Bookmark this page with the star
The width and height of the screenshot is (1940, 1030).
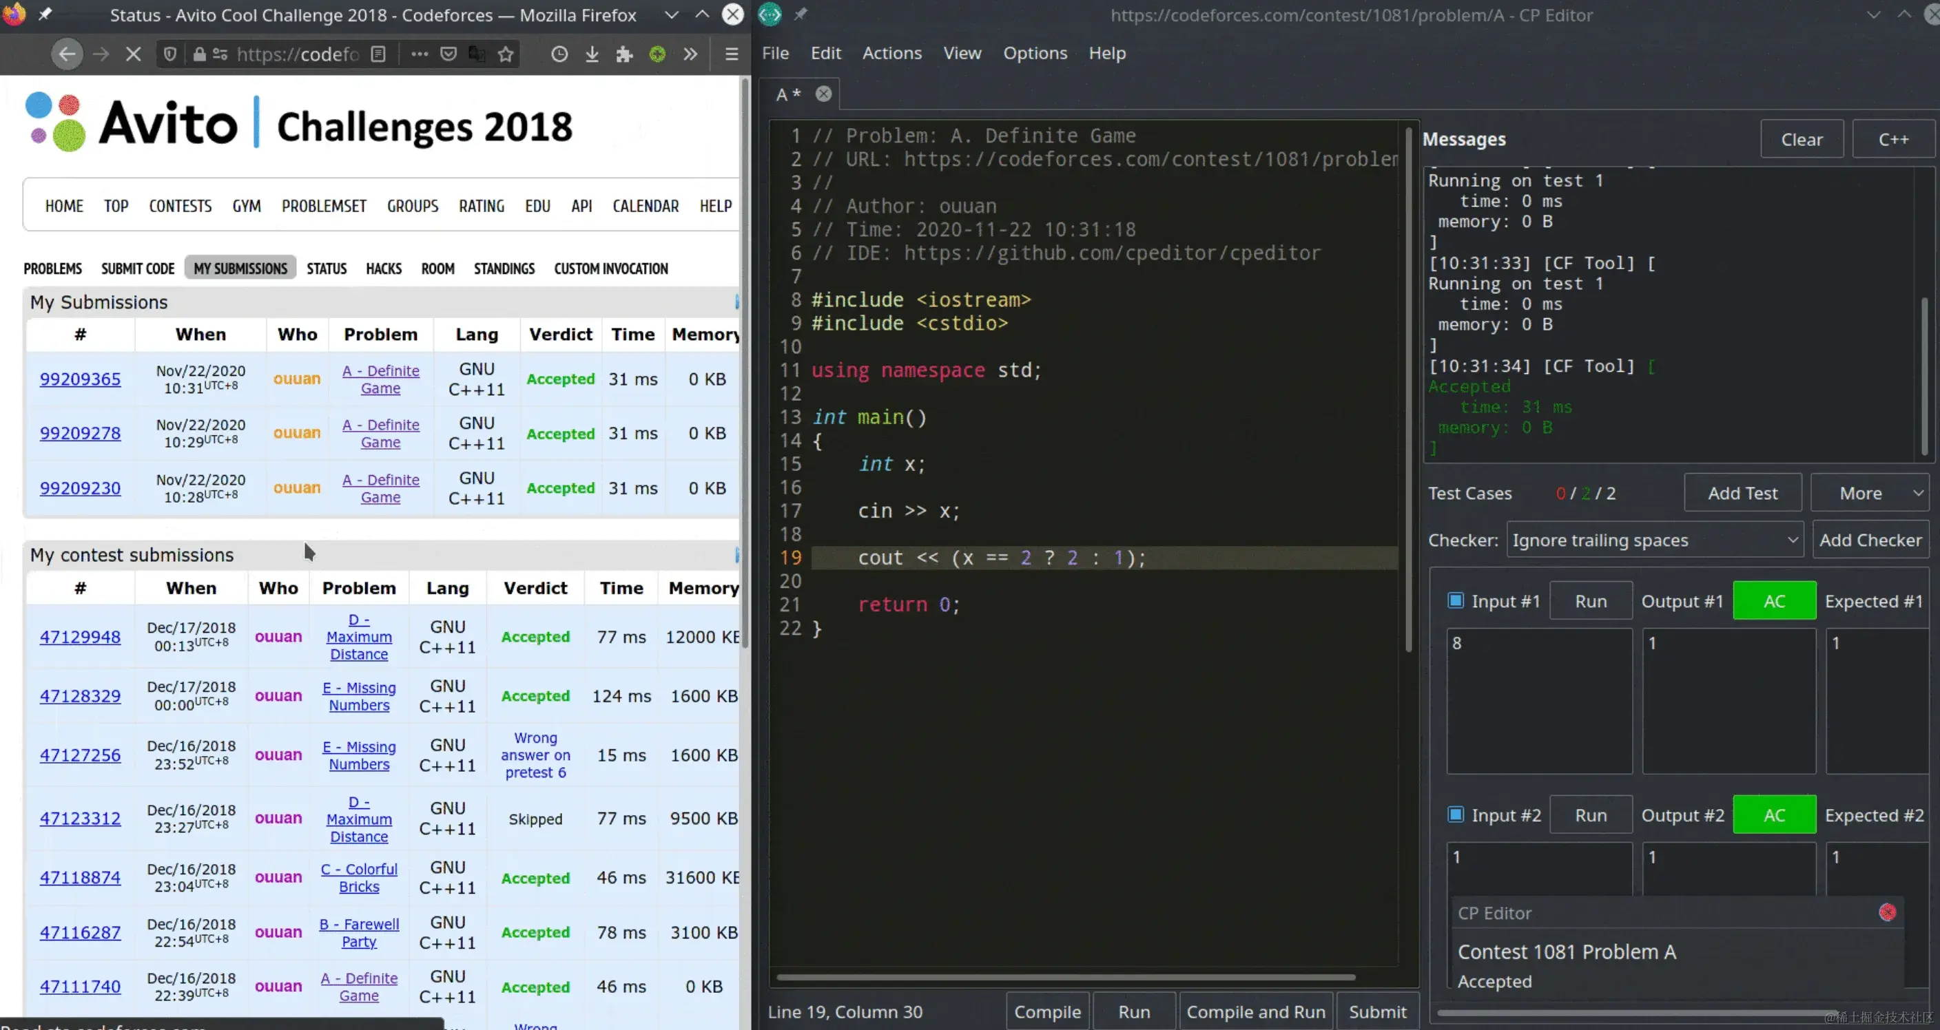click(x=506, y=54)
